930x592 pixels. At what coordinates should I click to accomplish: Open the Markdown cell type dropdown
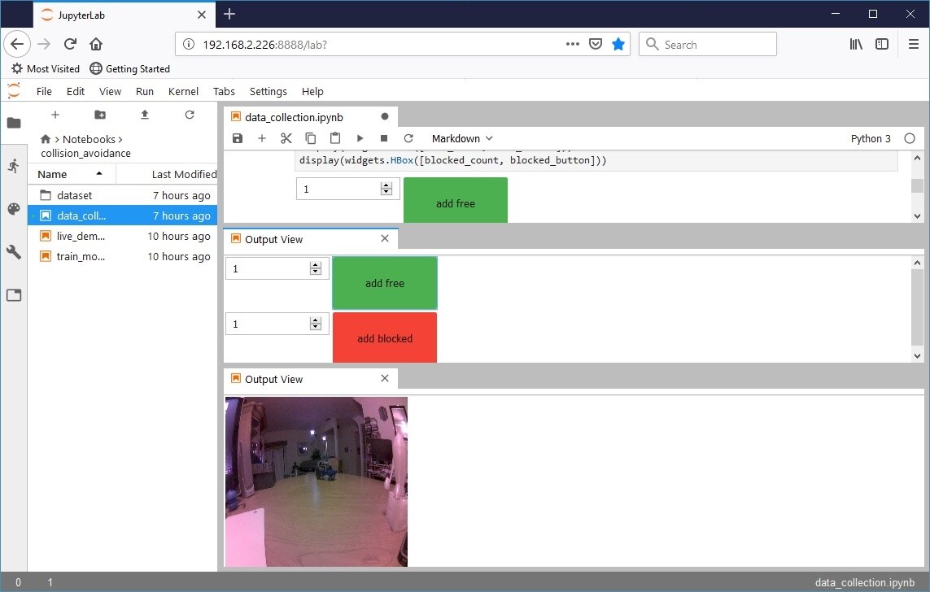[462, 138]
